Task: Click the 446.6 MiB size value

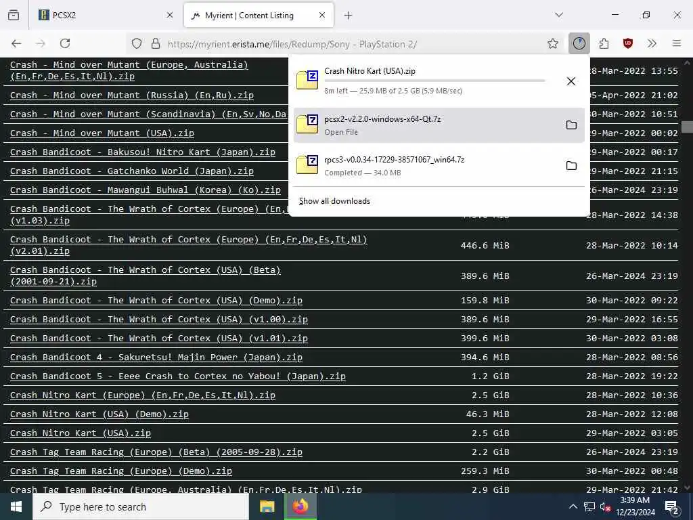Action: (x=485, y=245)
